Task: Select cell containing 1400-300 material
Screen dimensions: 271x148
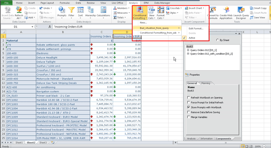Action: tap(21, 66)
